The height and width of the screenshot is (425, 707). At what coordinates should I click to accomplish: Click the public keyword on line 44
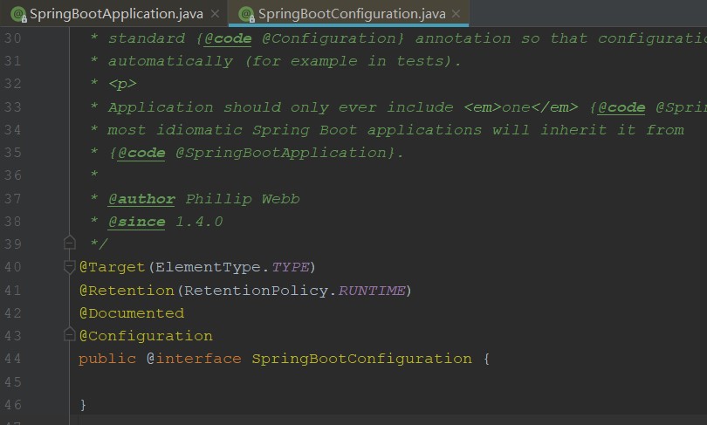pyautogui.click(x=107, y=359)
